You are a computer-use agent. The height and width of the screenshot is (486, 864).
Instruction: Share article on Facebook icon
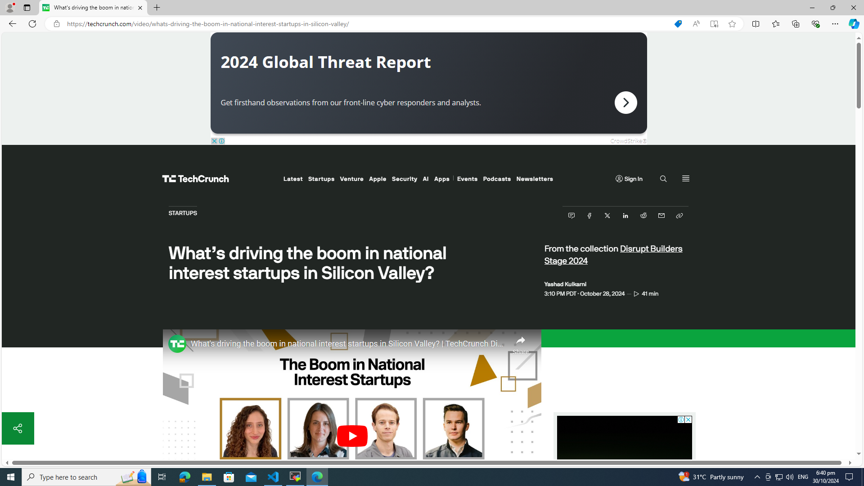[x=589, y=216]
